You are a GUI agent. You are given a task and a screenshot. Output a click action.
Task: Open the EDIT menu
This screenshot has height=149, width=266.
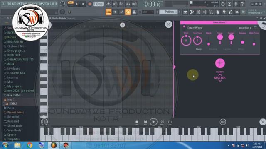(9, 4)
